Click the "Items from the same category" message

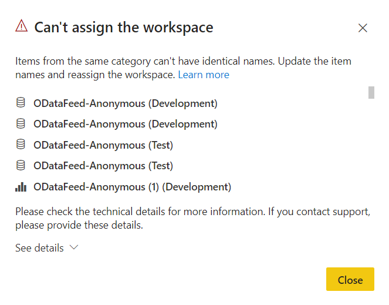pyautogui.click(x=183, y=61)
